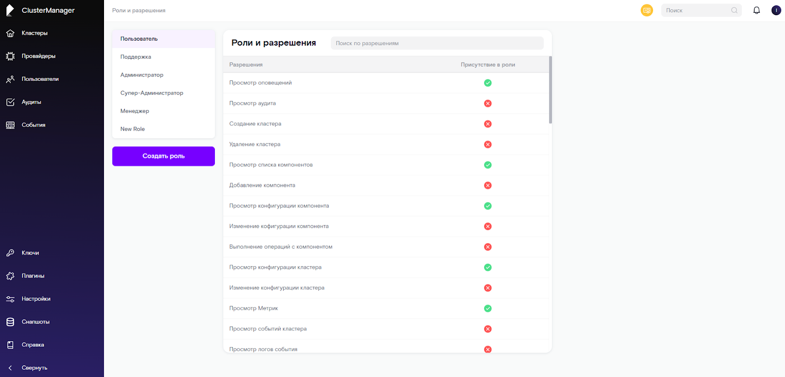Viewport: 785px width, 377px height.
Task: Click the permissions list vertical scrollbar
Action: (x=550, y=91)
